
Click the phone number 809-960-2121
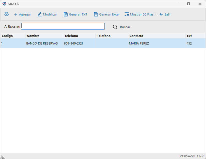point(73,43)
